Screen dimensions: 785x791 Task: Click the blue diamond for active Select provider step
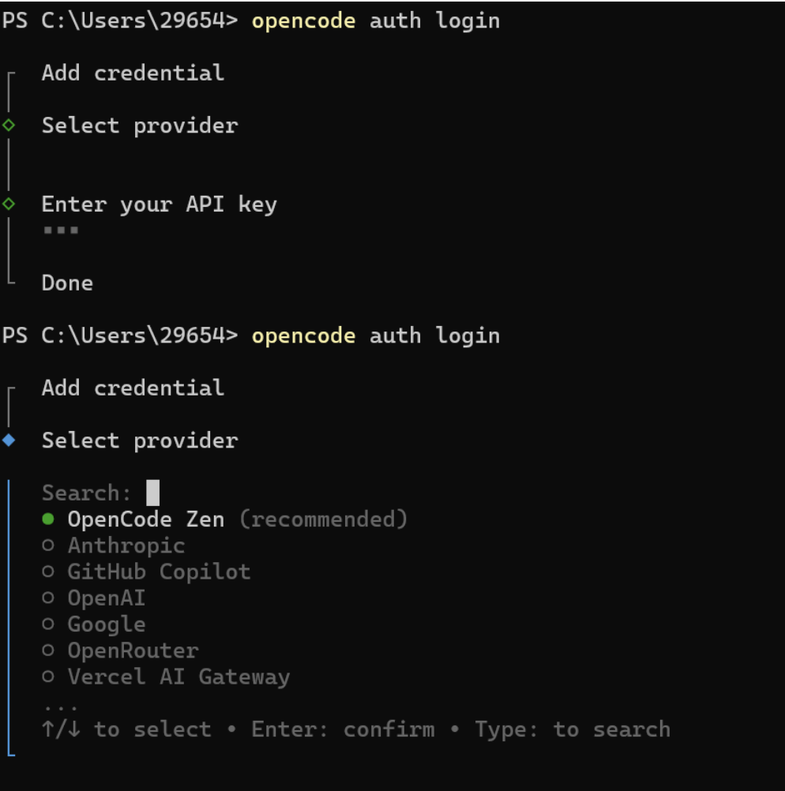[x=9, y=440]
